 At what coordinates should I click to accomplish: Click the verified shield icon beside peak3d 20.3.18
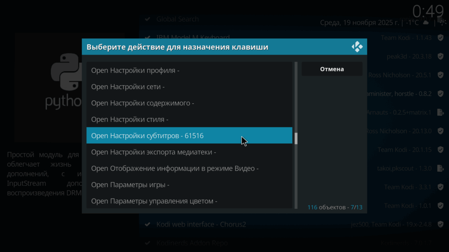tap(440, 56)
